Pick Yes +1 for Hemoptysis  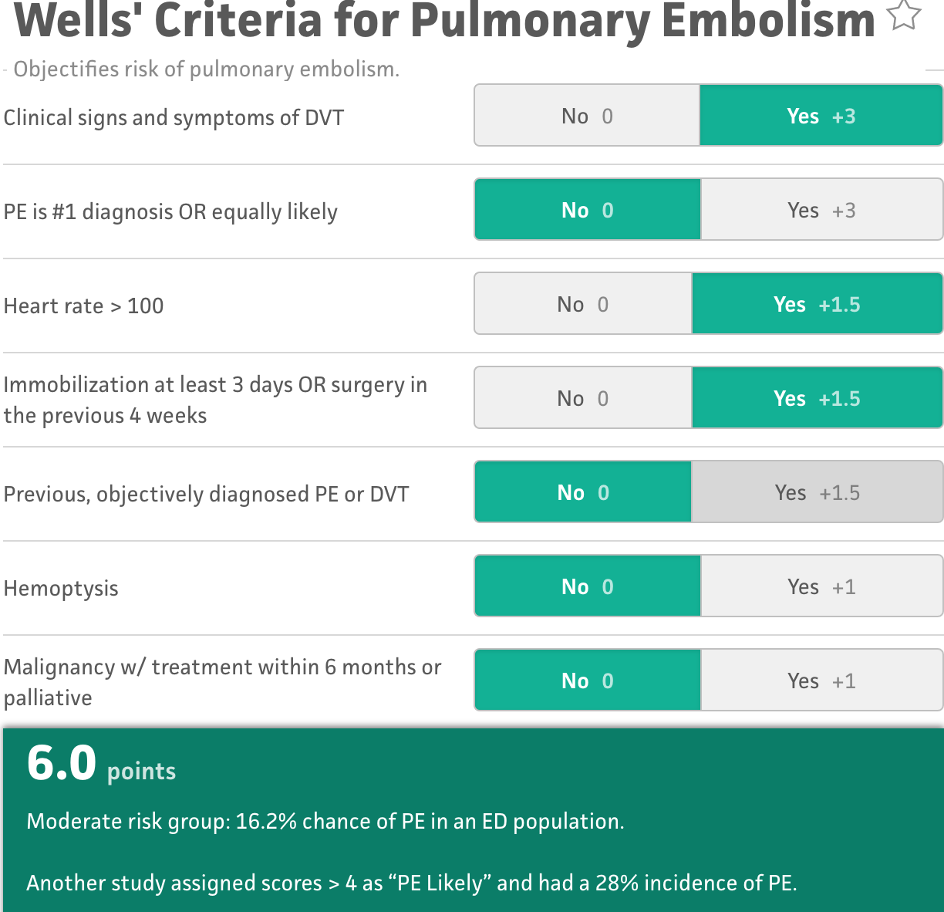point(821,586)
